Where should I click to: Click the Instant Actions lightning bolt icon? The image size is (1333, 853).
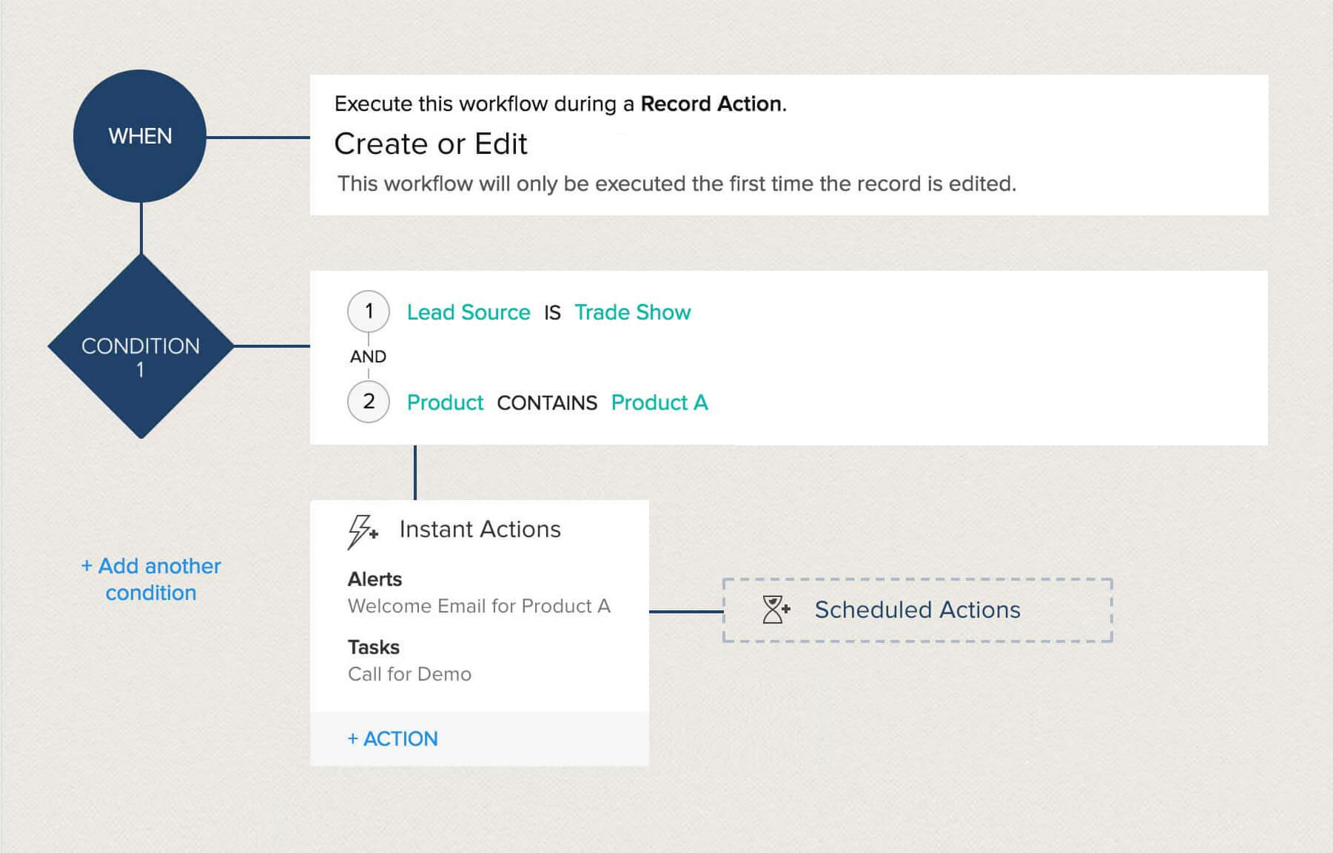point(362,531)
